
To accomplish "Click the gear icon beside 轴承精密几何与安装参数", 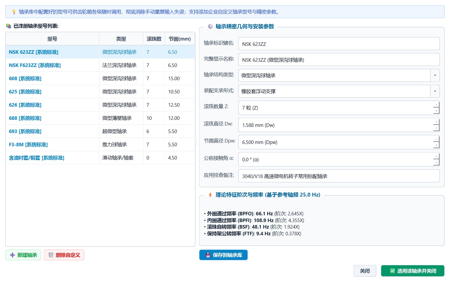I will [x=210, y=26].
